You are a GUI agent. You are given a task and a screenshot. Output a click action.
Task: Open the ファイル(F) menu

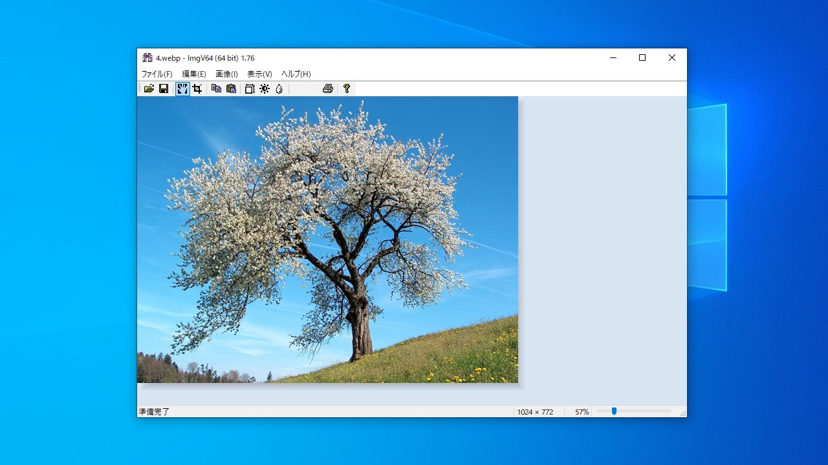157,74
